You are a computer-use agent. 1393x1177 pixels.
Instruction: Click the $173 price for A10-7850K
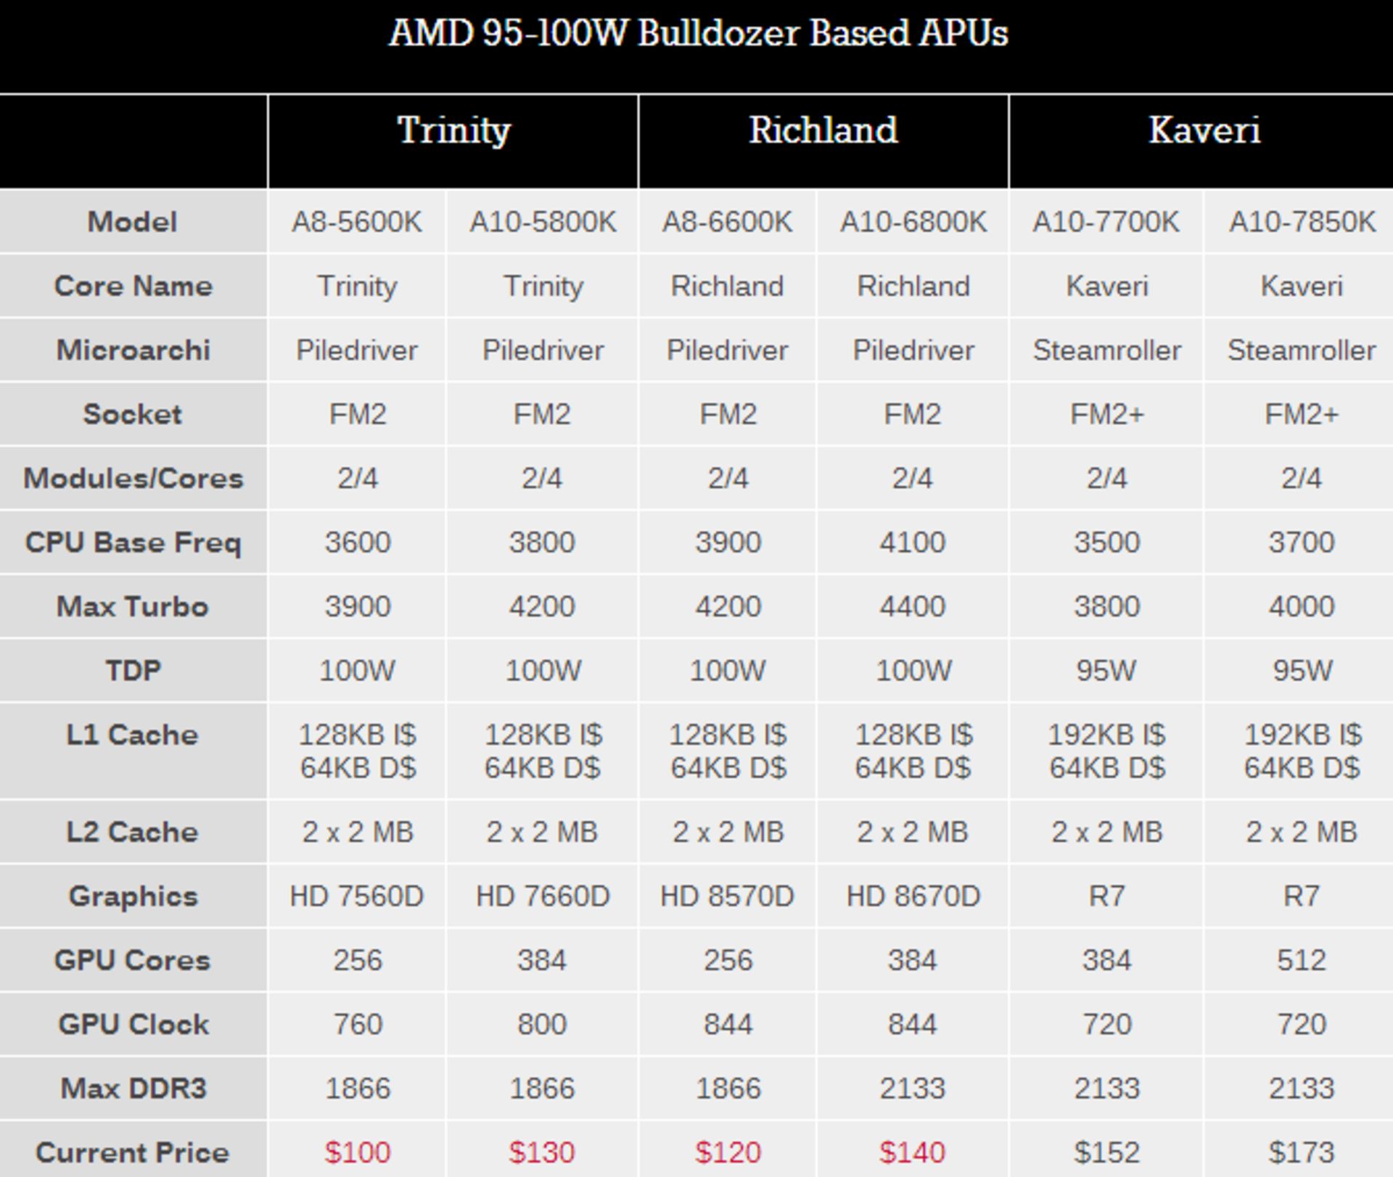tap(1301, 1152)
